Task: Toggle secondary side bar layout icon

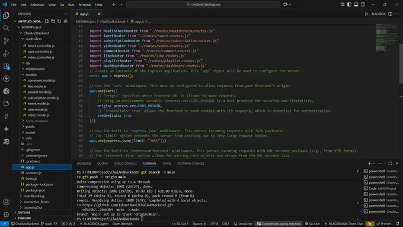Action: tap(363, 4)
